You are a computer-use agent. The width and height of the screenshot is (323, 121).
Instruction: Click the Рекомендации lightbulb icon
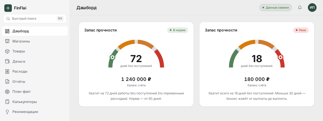tap(7, 112)
